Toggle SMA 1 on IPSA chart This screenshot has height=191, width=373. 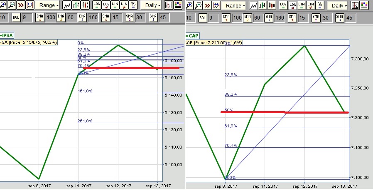106,17
